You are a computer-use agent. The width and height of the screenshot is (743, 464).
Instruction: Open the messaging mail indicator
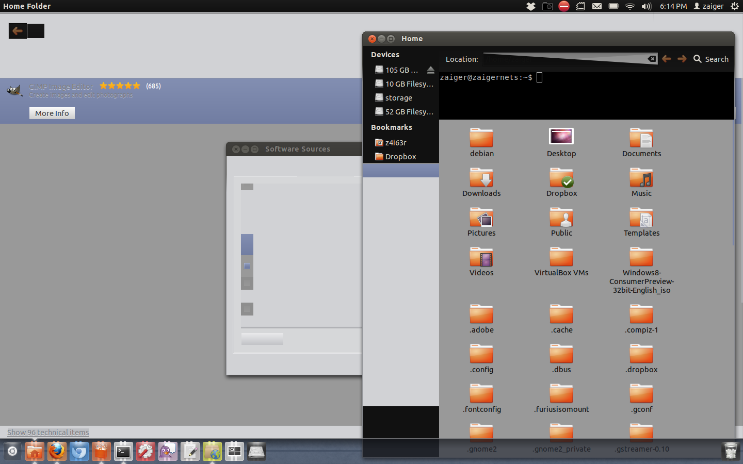tap(597, 6)
